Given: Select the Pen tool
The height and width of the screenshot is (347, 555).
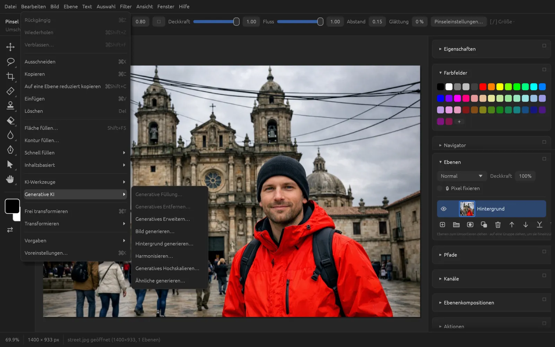Looking at the screenshot, I should pos(10,150).
